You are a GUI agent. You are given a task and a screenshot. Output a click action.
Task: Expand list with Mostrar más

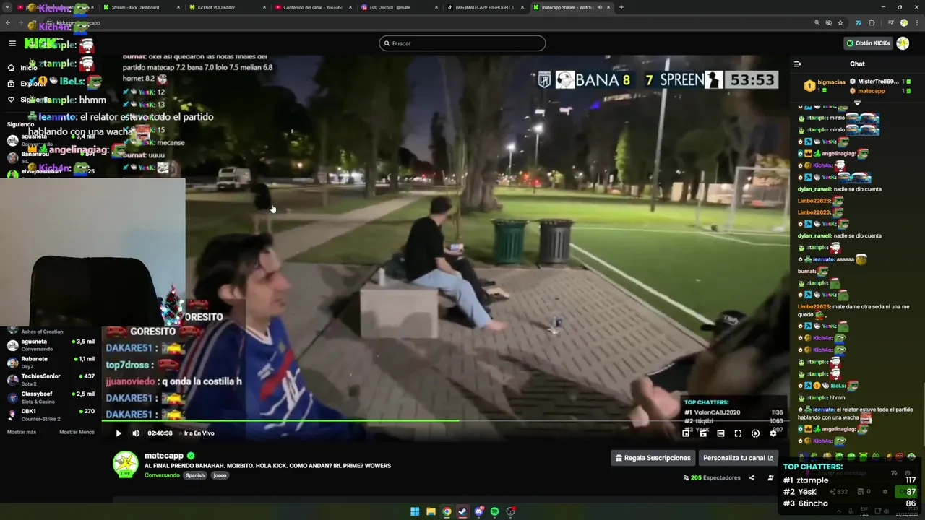click(x=22, y=432)
